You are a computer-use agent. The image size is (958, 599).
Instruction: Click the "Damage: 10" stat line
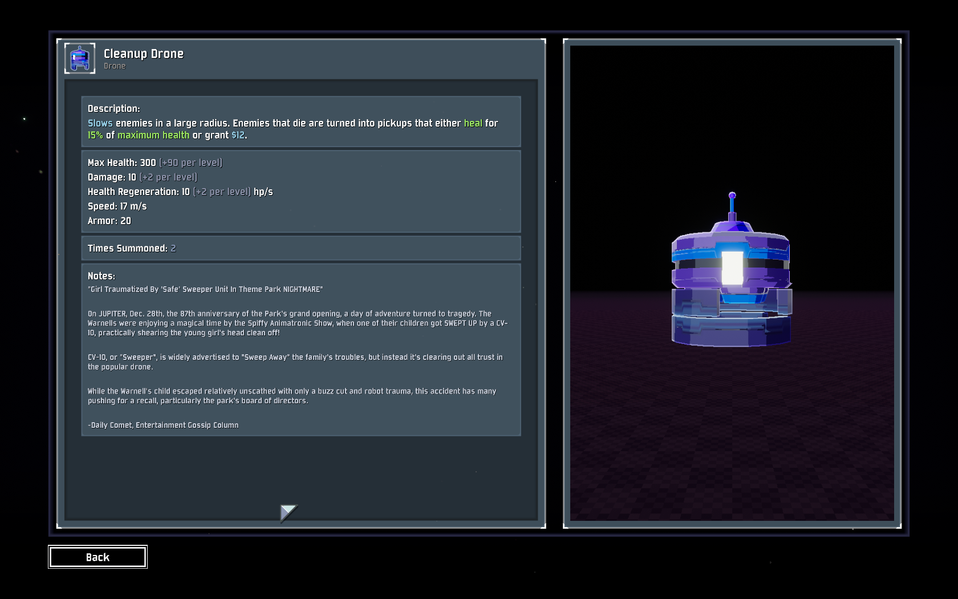coord(143,177)
